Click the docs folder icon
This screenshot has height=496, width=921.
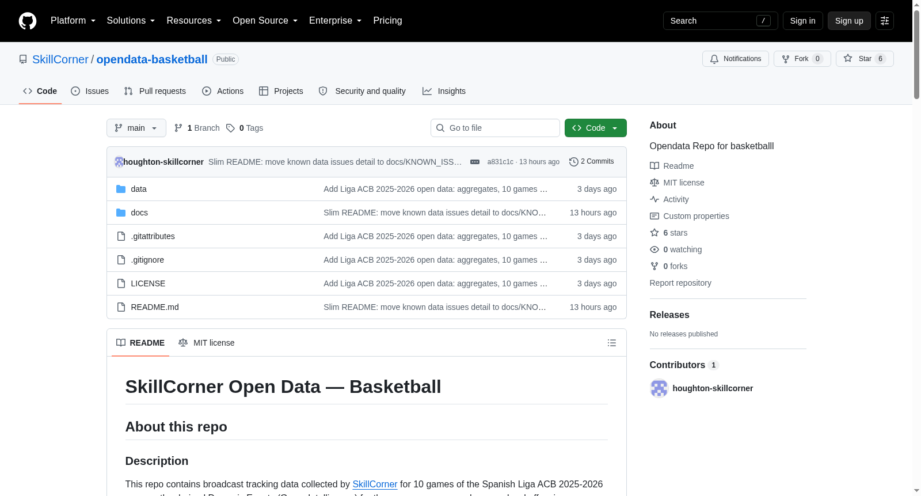pos(121,213)
